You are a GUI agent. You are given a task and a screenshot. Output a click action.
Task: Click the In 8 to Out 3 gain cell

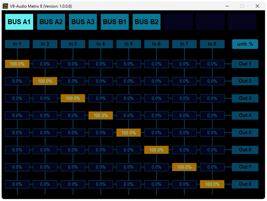coord(212,98)
